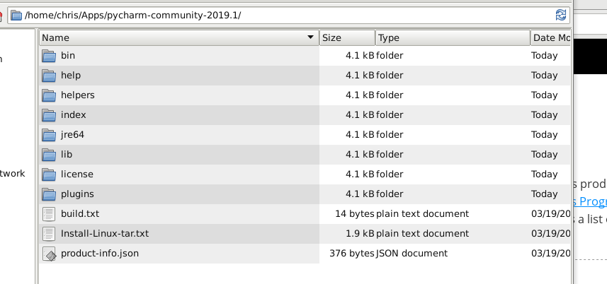Select the help folder icon
607x284 pixels.
pyautogui.click(x=49, y=76)
